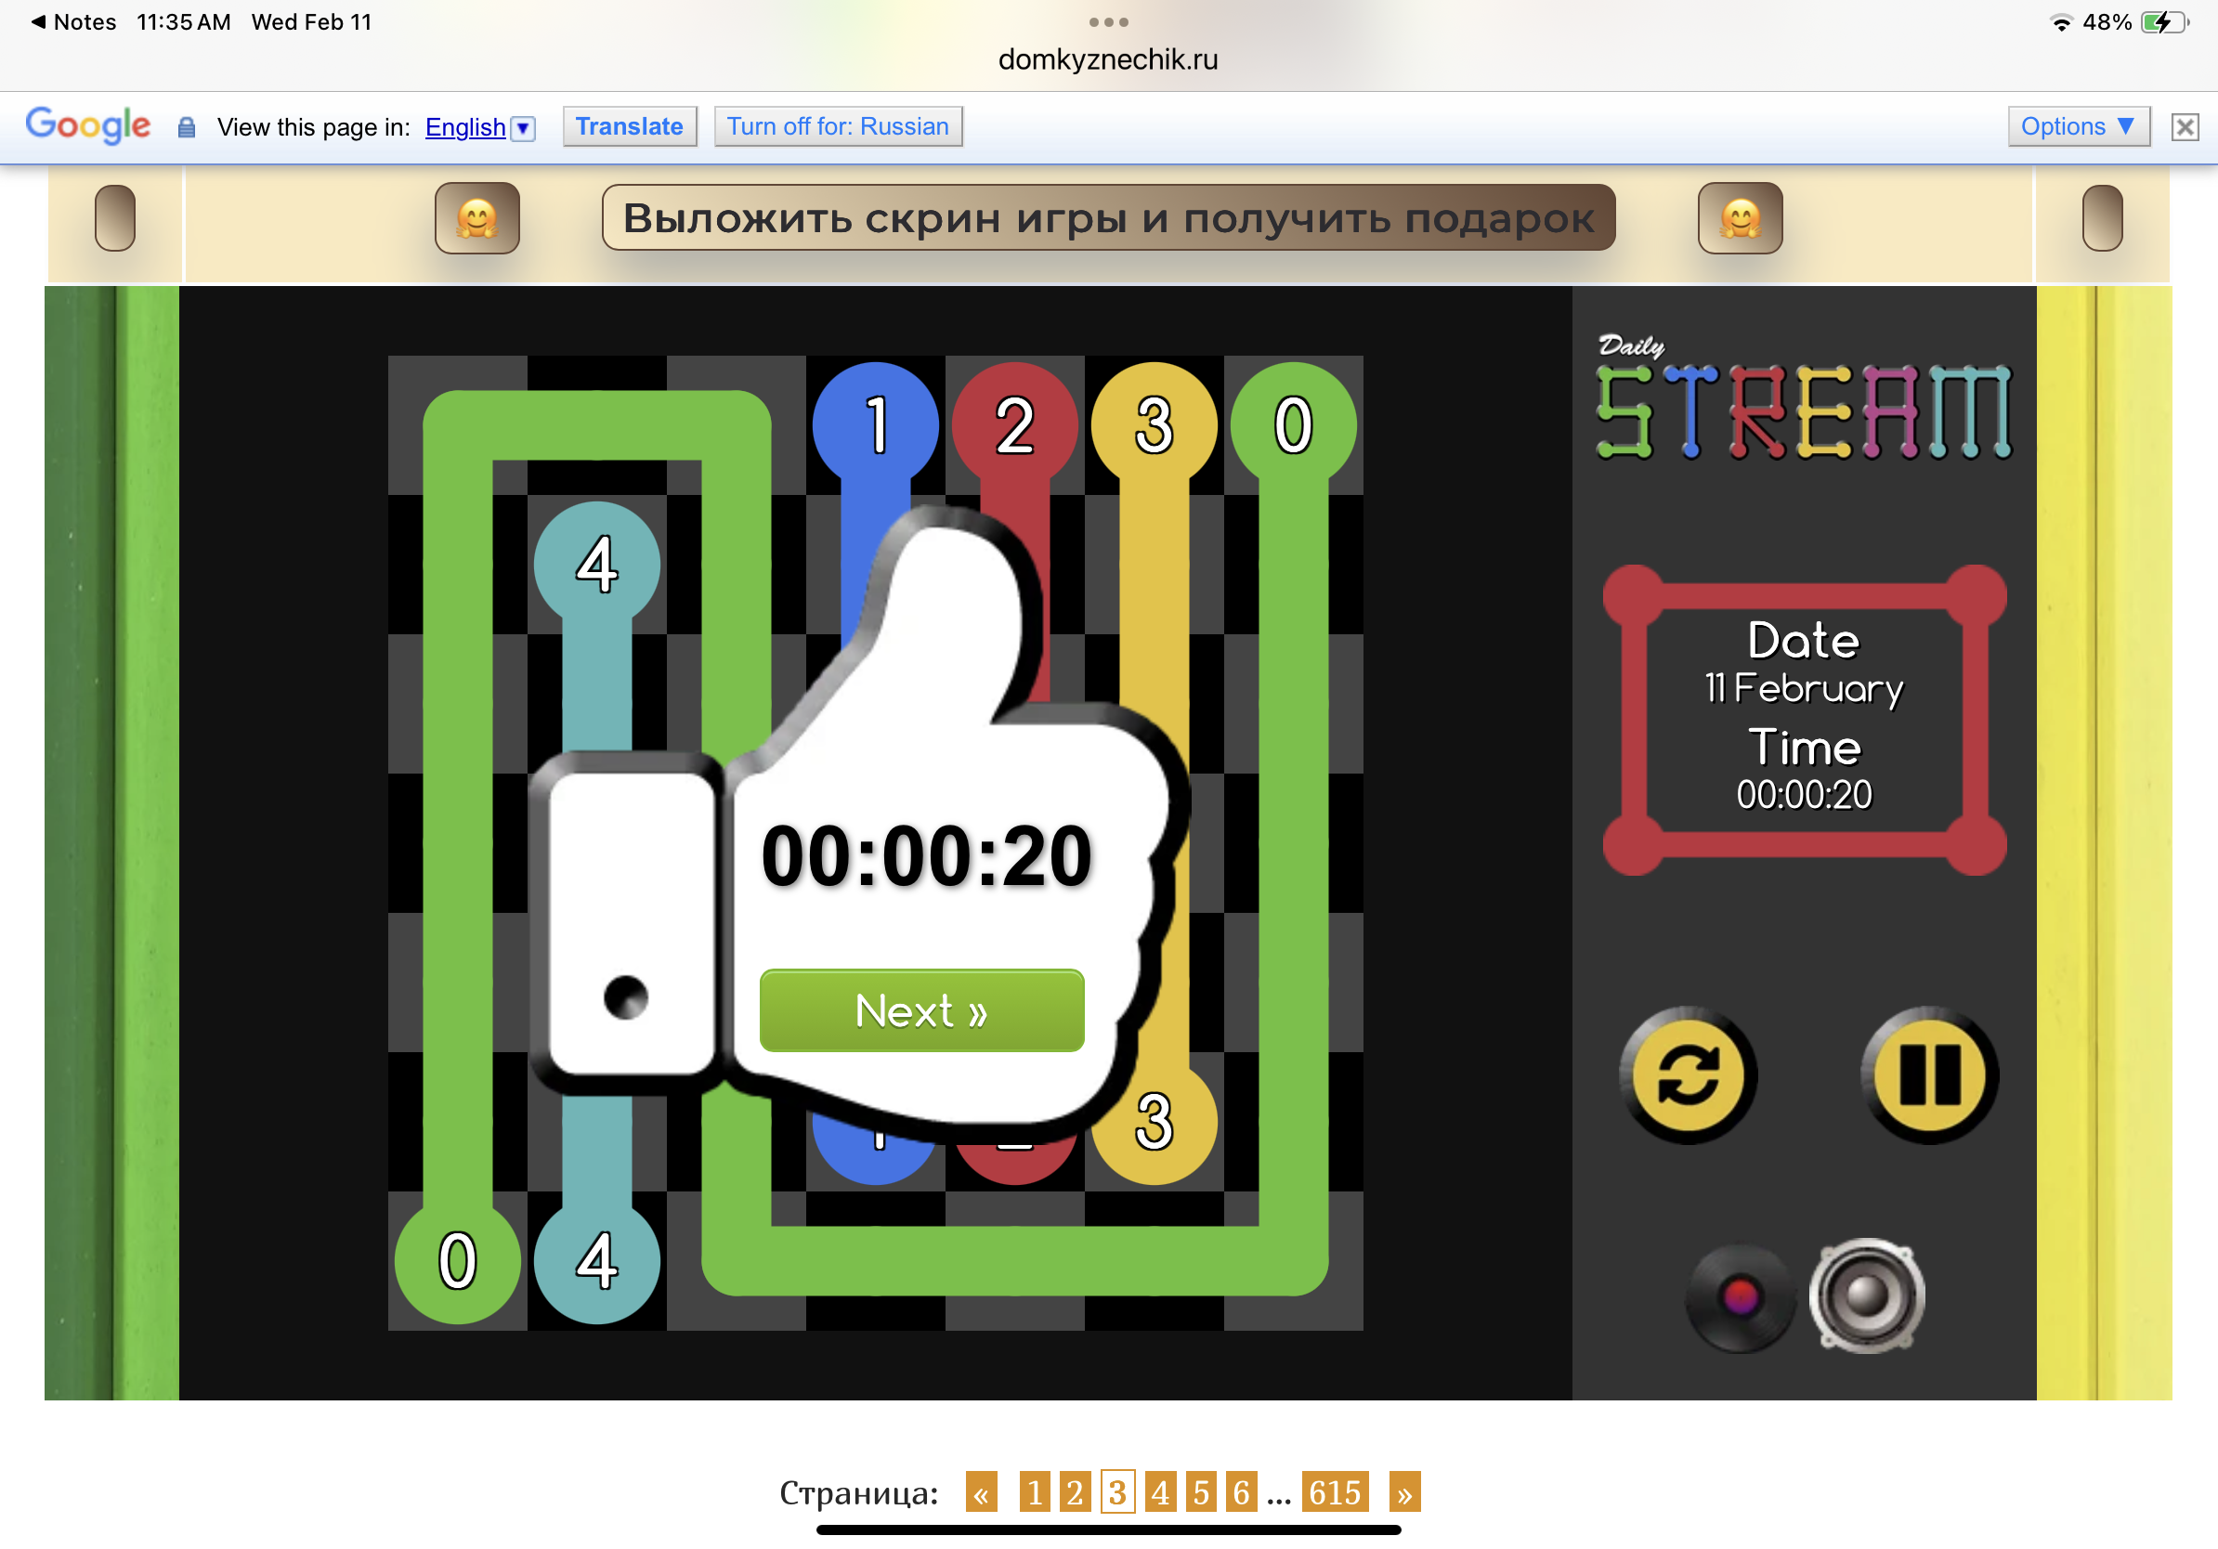Click the yellow circle numbered 3 at top
This screenshot has height=1549, width=2218.
(x=1154, y=425)
